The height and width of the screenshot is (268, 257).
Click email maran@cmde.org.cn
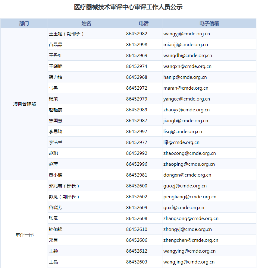click(186, 88)
